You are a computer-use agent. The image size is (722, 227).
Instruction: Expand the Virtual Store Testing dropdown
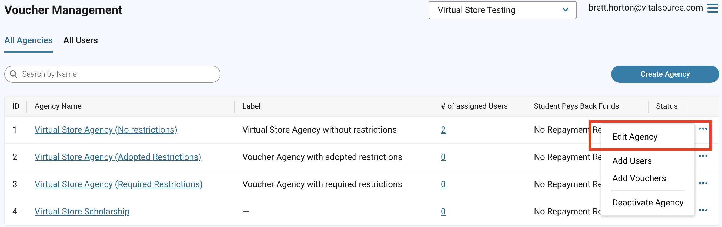tap(502, 10)
